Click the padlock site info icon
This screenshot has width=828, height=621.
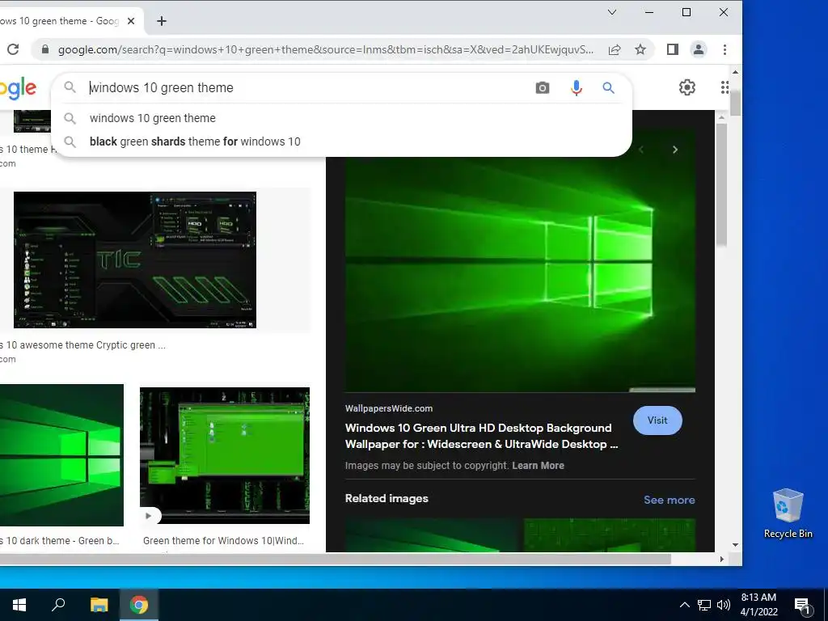[x=45, y=49]
